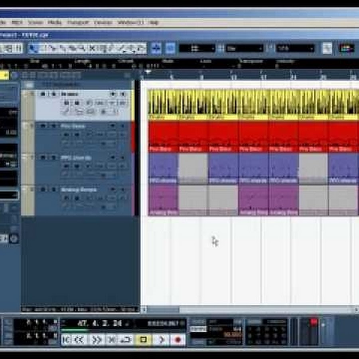Click the color palette icon in toolbar
The image size is (359, 359).
point(346,48)
